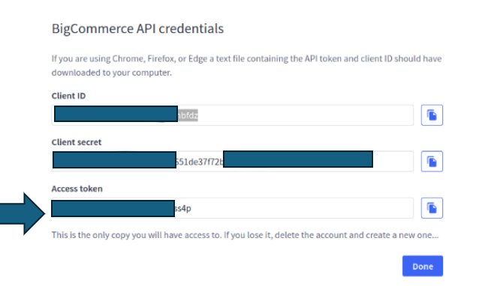Click the 'Client secret' field label
503x286 pixels.
click(77, 142)
